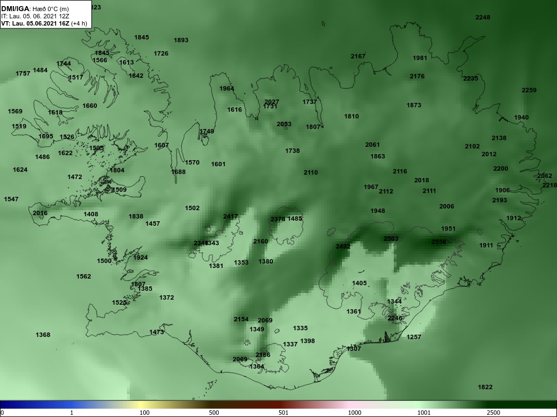Click the map value 1547
The width and height of the screenshot is (557, 417).
point(11,199)
